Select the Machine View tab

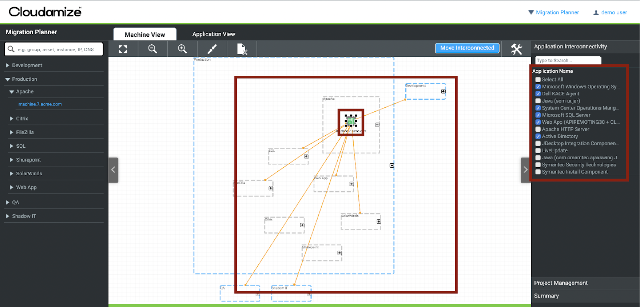click(x=145, y=35)
